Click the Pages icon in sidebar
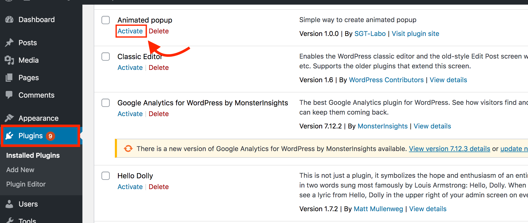 click(9, 78)
